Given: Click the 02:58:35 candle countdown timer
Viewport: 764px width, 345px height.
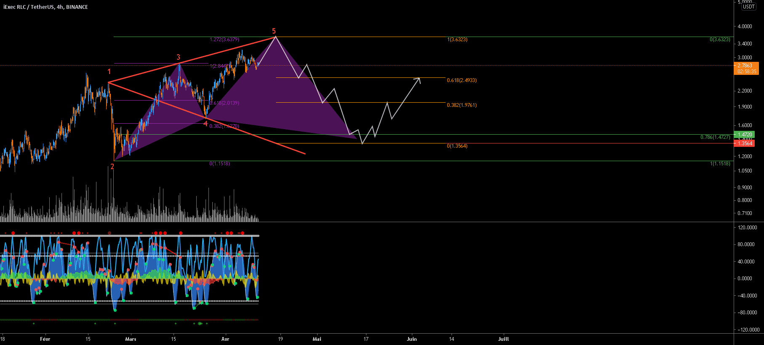Looking at the screenshot, I should tap(746, 72).
